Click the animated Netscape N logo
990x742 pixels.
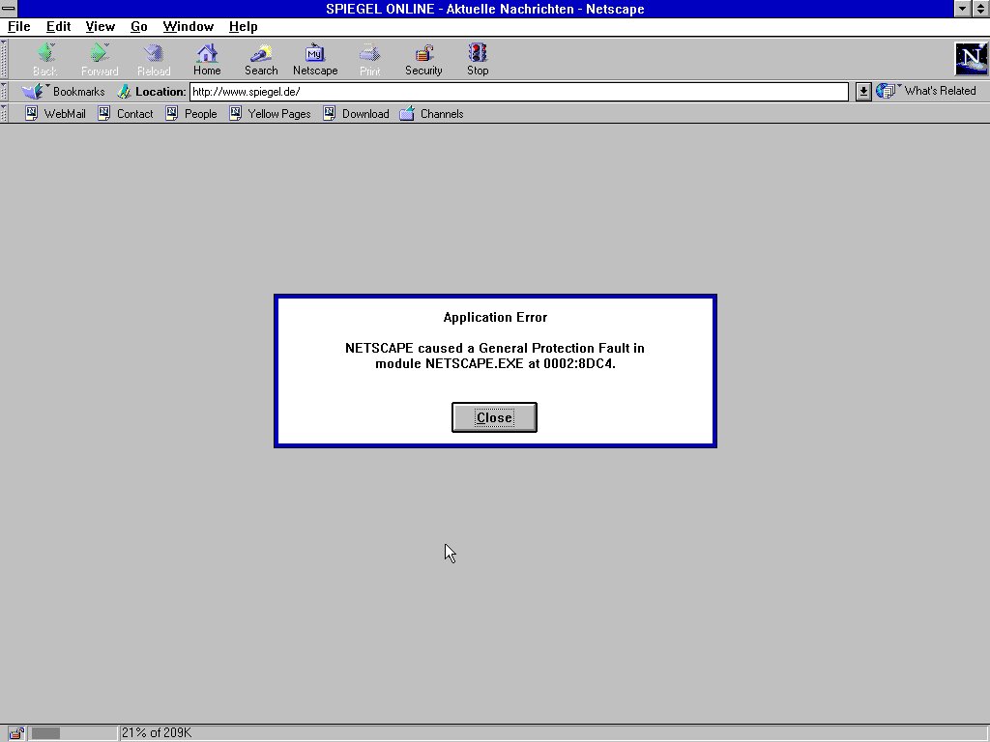(970, 58)
